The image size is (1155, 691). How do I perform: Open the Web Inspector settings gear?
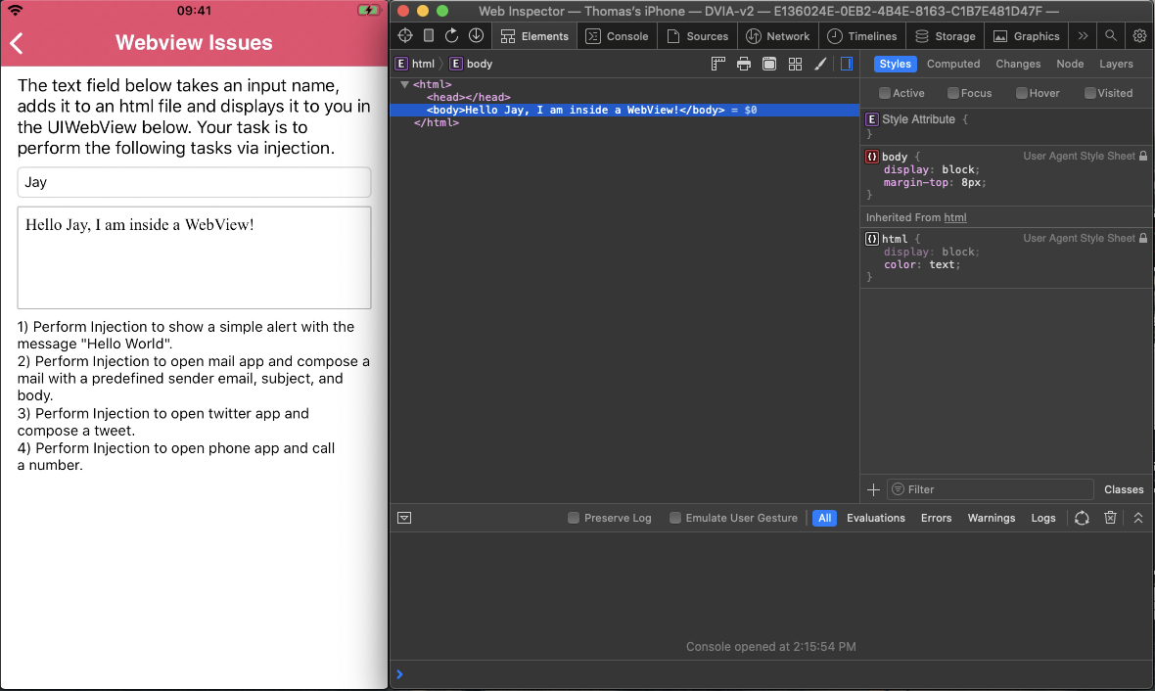tap(1138, 34)
